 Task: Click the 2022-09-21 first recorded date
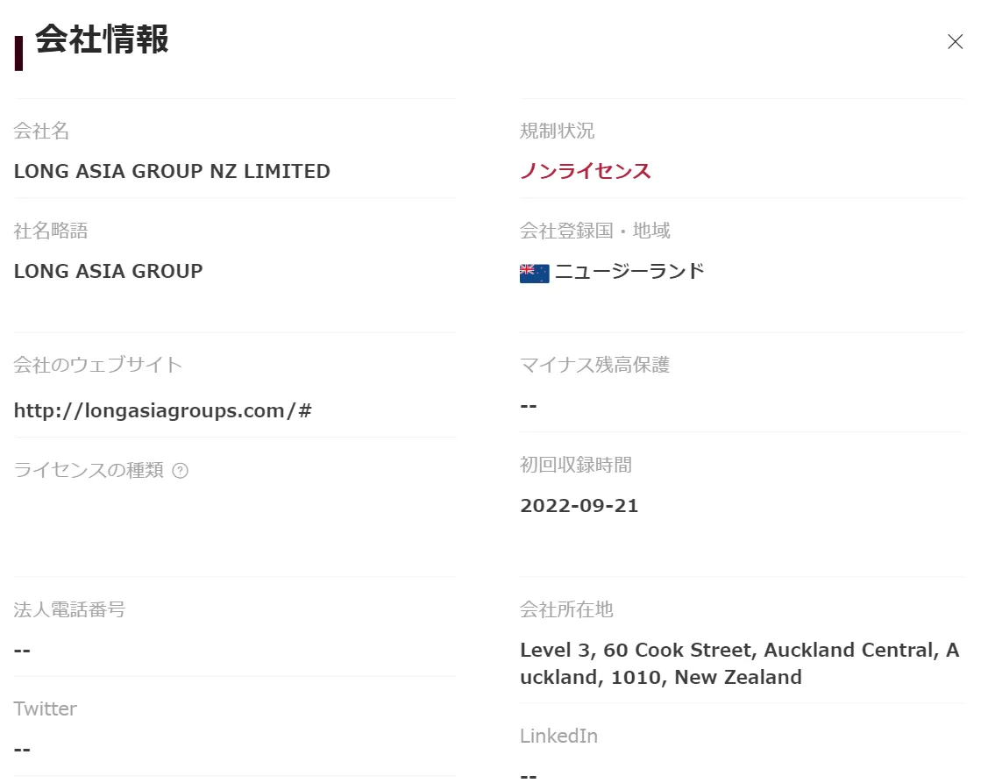click(x=579, y=506)
